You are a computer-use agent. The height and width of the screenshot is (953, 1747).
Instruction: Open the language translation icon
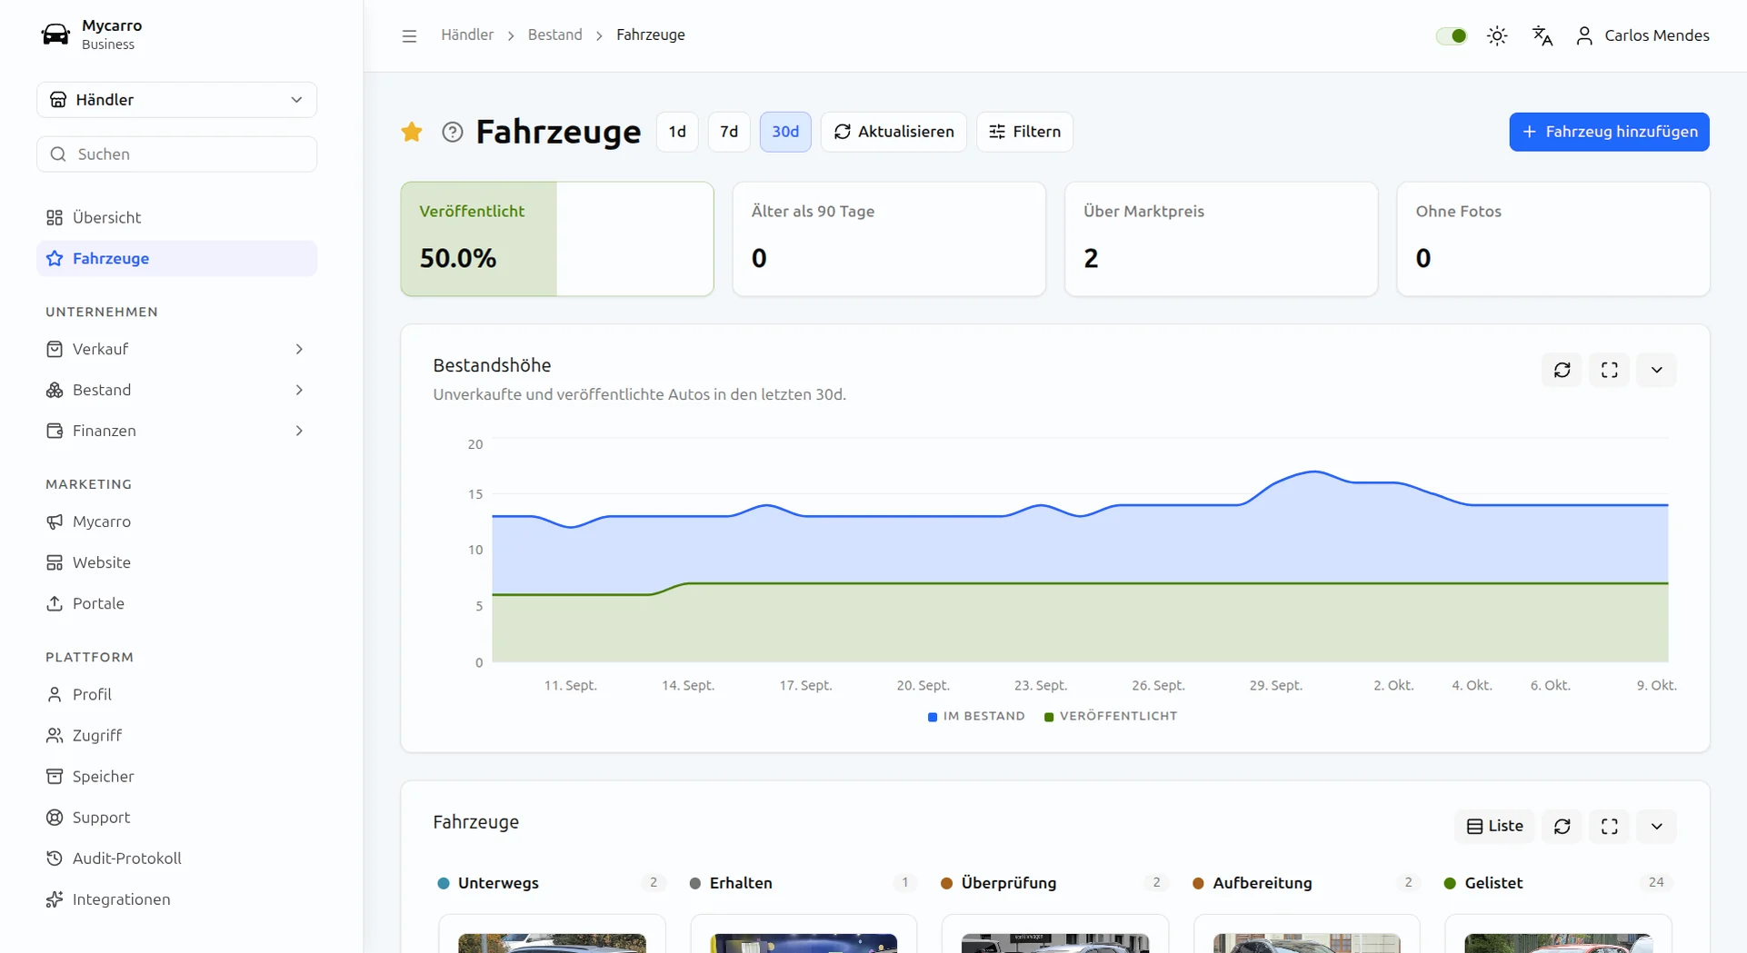coord(1542,35)
